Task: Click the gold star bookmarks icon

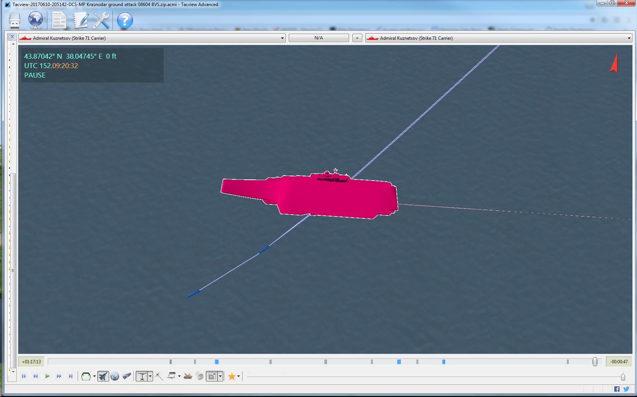Action: (x=232, y=376)
